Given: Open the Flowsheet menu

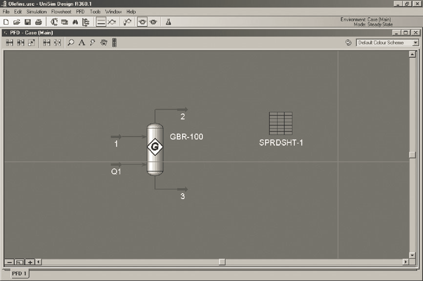Looking at the screenshot, I should coord(62,11).
